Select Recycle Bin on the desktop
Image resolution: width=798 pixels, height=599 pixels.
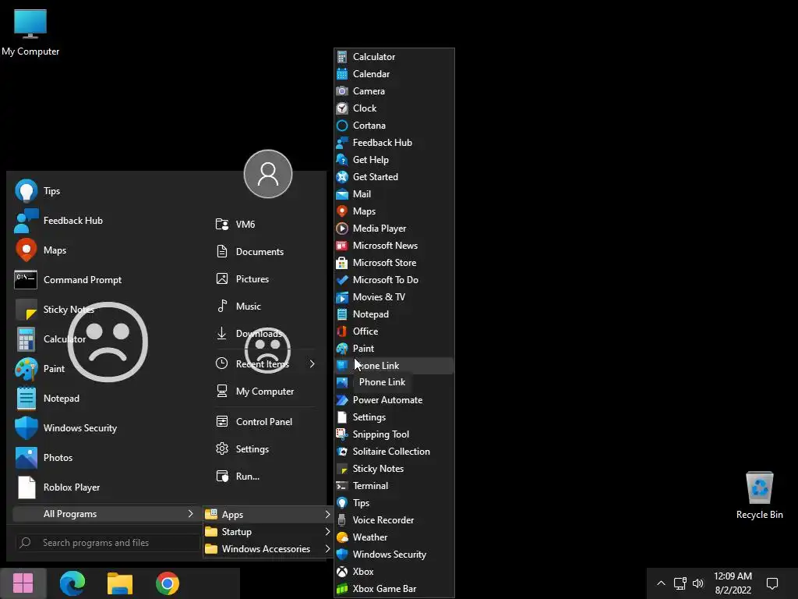click(x=759, y=495)
